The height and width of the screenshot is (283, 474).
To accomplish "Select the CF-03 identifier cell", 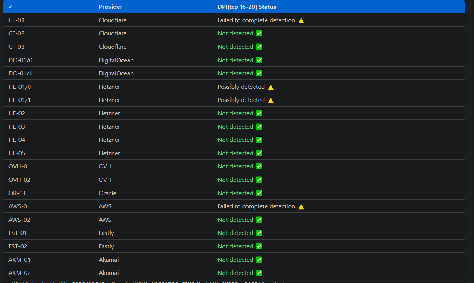I will pos(16,47).
